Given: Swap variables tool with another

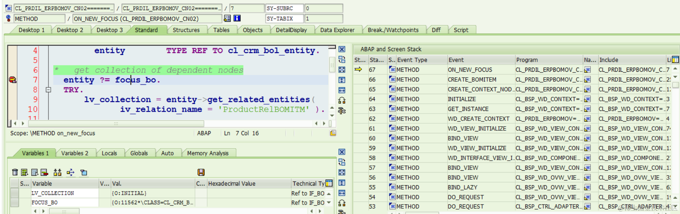Looking at the screenshot, I should click(342, 203).
